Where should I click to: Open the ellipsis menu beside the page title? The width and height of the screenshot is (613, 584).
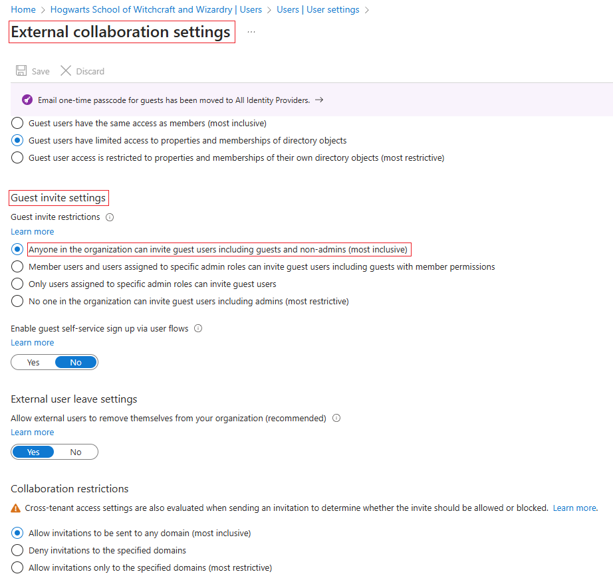(x=251, y=31)
